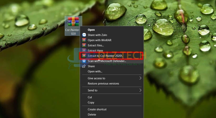Screen dimensions: 216x118
Task: Open the Give access to submenu
Action: coord(112,78)
